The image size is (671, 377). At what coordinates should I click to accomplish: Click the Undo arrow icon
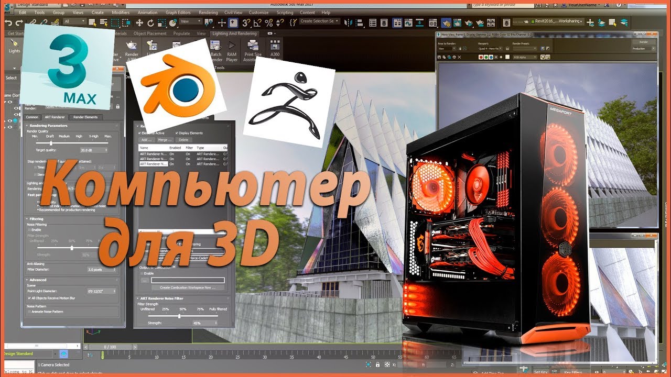tap(8, 23)
